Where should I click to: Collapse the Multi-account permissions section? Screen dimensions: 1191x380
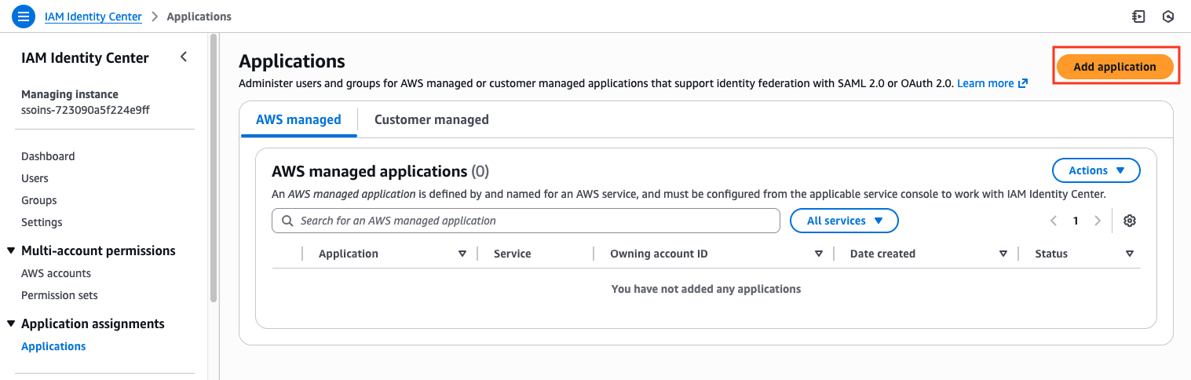[x=11, y=250]
